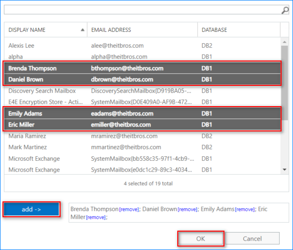
Task: Remove Emily Adams from the added list
Action: tap(245, 209)
